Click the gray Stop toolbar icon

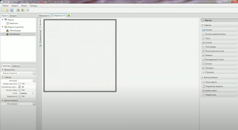pos(28,10)
